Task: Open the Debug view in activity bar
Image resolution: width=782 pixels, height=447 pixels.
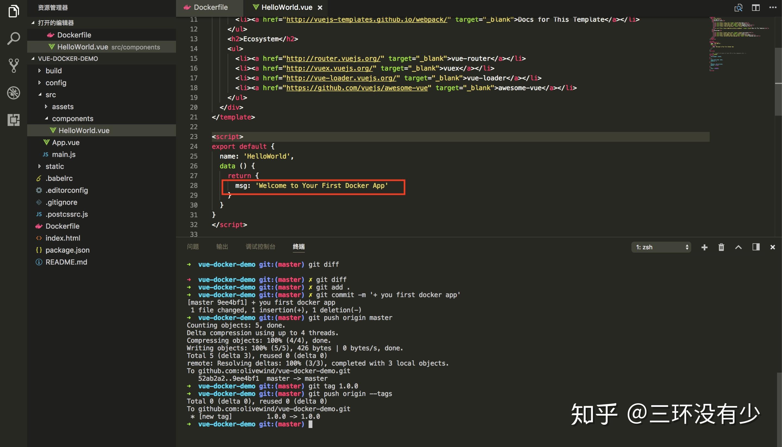Action: (x=14, y=93)
